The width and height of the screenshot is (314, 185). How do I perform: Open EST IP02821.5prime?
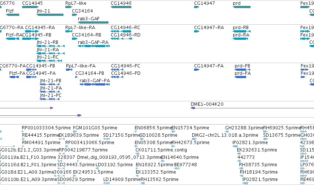[x=260, y=179]
